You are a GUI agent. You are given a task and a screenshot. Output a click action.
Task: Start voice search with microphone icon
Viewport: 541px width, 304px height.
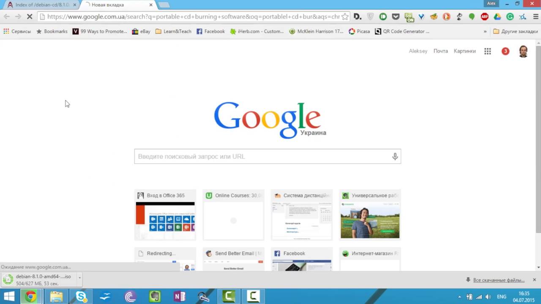395,157
